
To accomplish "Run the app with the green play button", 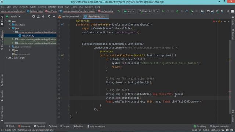I will [163, 11].
